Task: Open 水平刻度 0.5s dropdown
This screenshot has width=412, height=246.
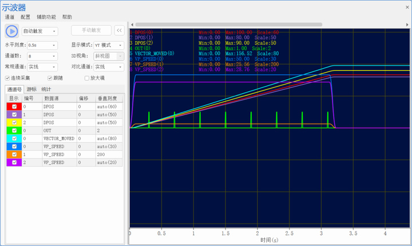Action: 42,45
